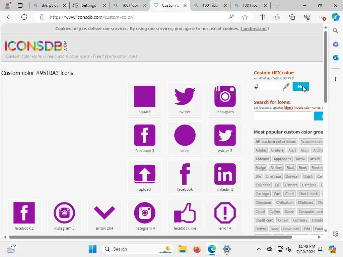Open Collections in the toolbar
The image size is (343, 257).
292,17
